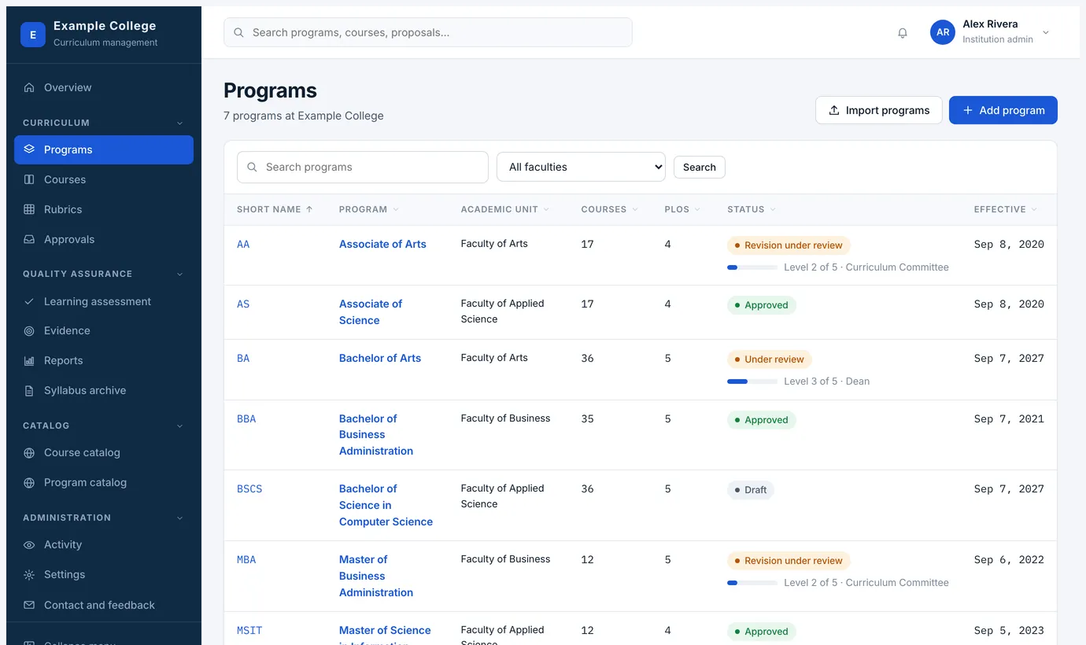This screenshot has width=1086, height=645.
Task: Sort table by Academic Unit column
Action: (x=505, y=209)
